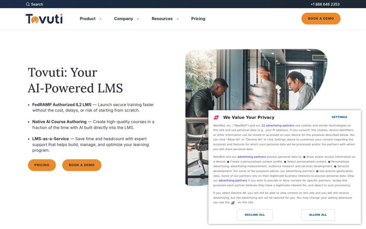Image resolution: width=366 pixels, height=229 pixels.
Task: Click 'Native AI Course Authoring' text
Action: 59,122
